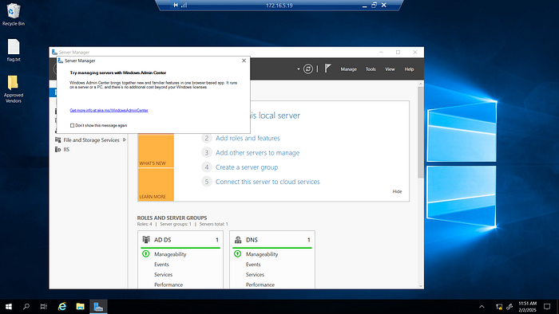The width and height of the screenshot is (559, 314).
Task: Launch Internet Explorer from taskbar
Action: (x=62, y=307)
